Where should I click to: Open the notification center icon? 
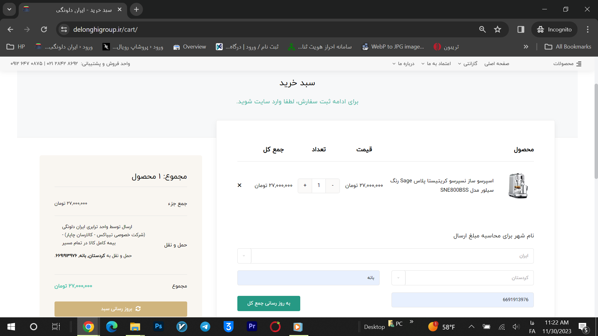pos(583,327)
